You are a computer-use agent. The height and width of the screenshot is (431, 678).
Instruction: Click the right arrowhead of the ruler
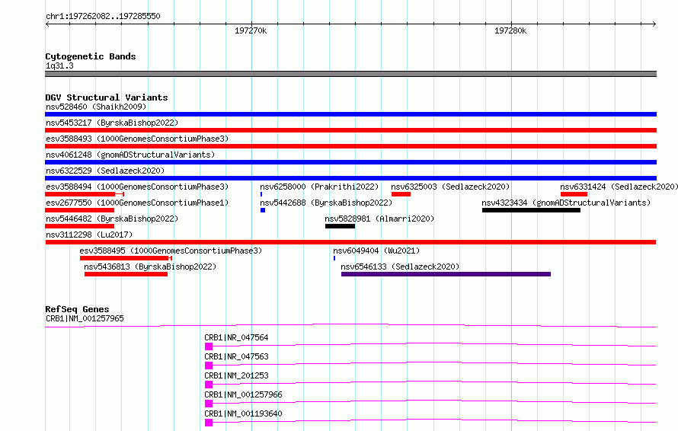(654, 24)
